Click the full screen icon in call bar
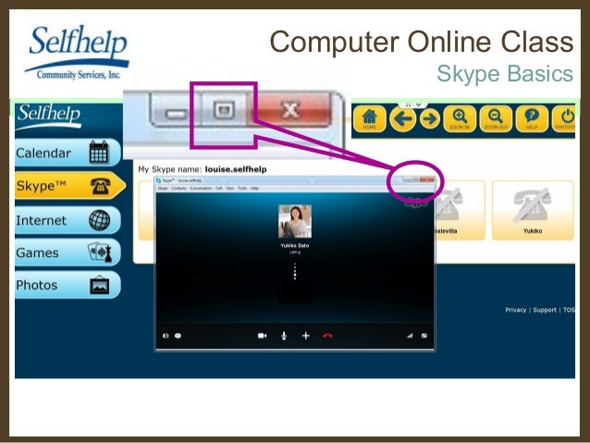The height and width of the screenshot is (443, 590). click(424, 336)
